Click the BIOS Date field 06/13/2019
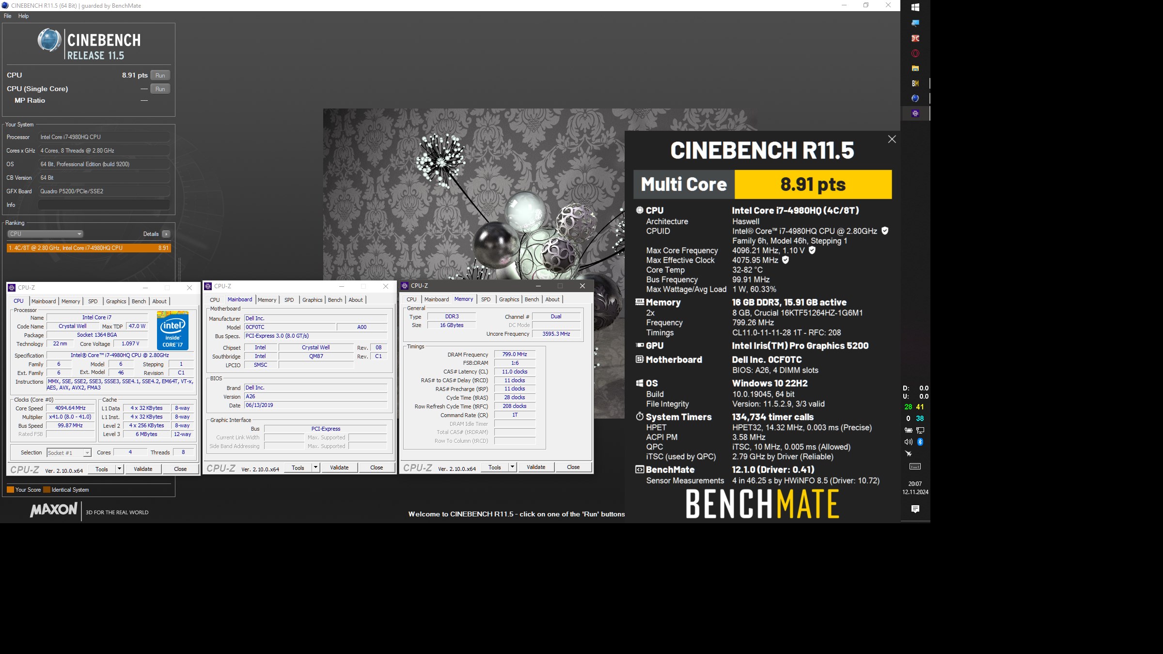The height and width of the screenshot is (654, 1163). 315,405
